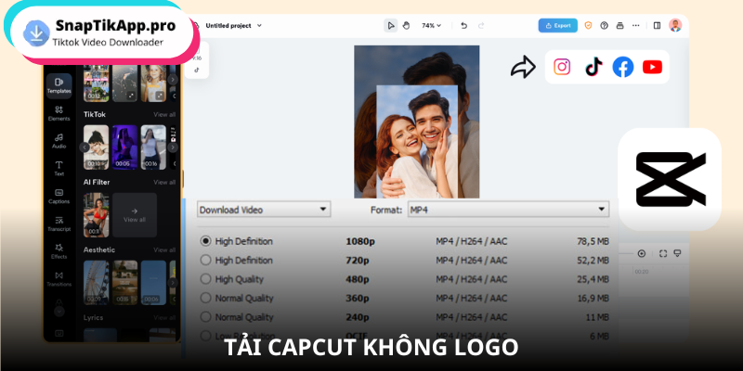Screen dimensions: 743x371
Task: Select the 1080p High Definition radio button
Action: [205, 241]
